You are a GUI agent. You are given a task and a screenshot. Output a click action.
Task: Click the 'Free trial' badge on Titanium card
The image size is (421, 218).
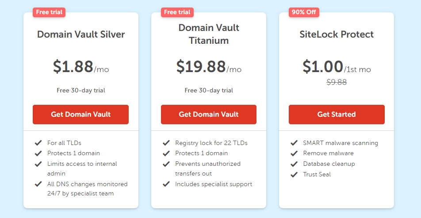pyautogui.click(x=176, y=12)
